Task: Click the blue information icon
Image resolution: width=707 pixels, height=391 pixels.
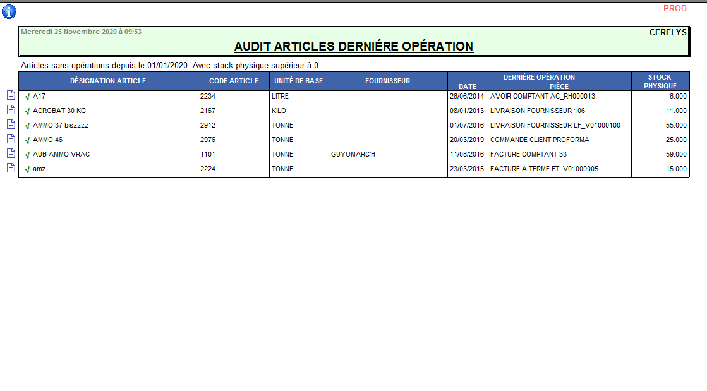Action: (9, 11)
